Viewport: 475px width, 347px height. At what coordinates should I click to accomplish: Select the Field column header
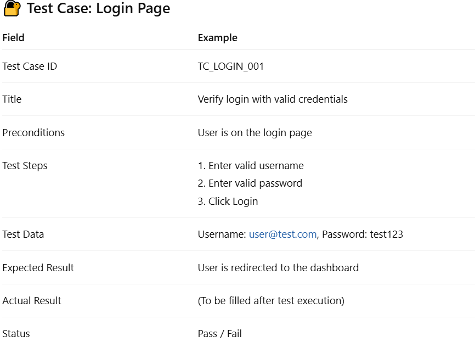tap(13, 38)
